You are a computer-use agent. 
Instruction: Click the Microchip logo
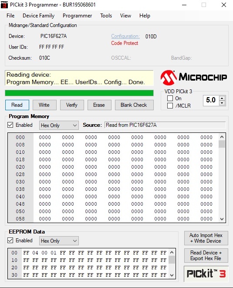pos(194,77)
